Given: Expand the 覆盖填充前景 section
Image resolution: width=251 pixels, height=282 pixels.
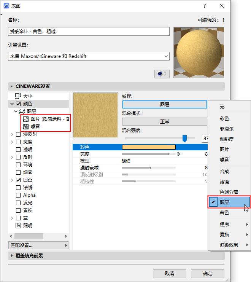Looking at the screenshot, I should 12,256.
